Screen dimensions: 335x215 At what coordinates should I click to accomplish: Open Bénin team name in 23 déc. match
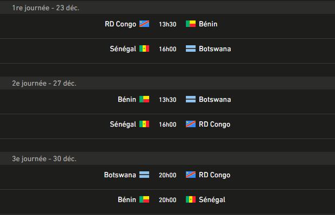point(208,24)
